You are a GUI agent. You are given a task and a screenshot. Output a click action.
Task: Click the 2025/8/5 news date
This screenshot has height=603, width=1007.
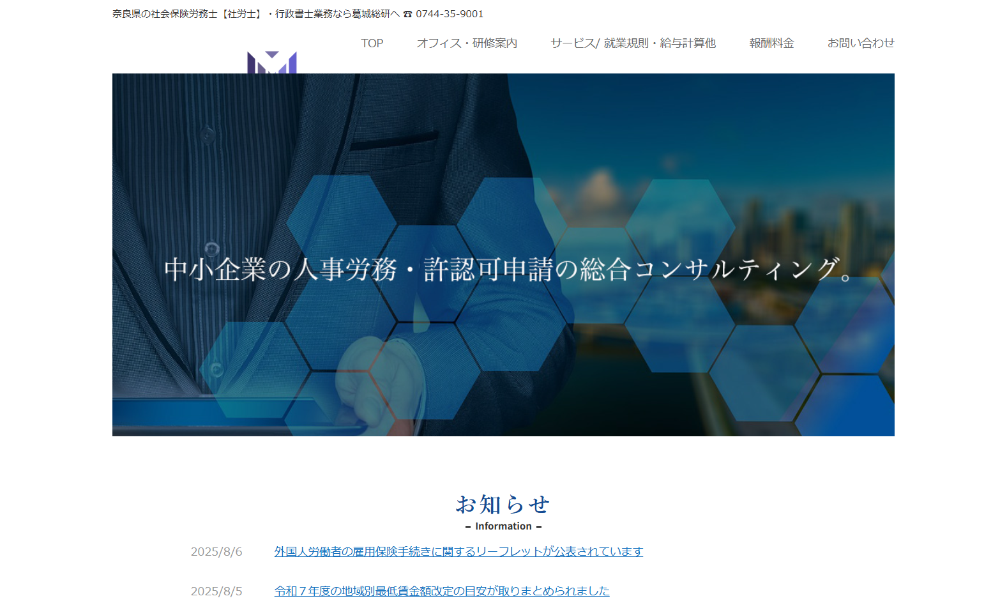coord(216,592)
